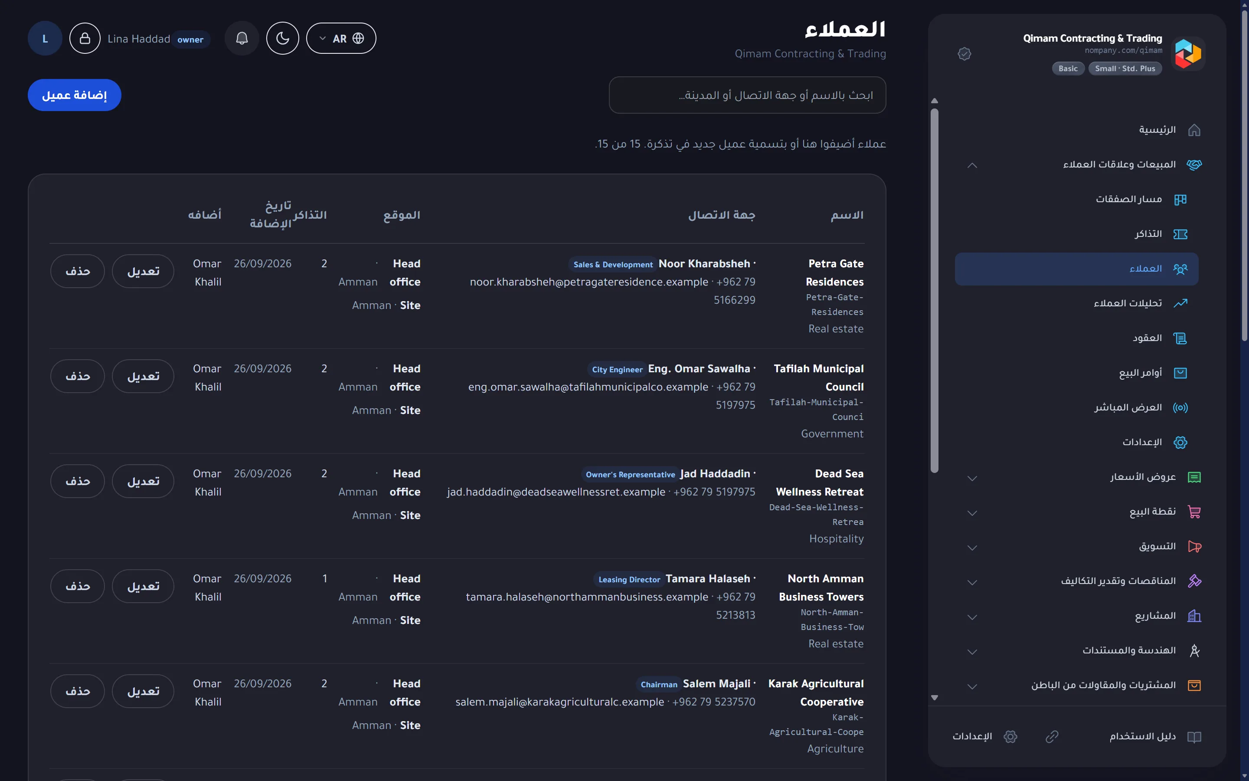Click the إضافة عميل button

pyautogui.click(x=74, y=95)
